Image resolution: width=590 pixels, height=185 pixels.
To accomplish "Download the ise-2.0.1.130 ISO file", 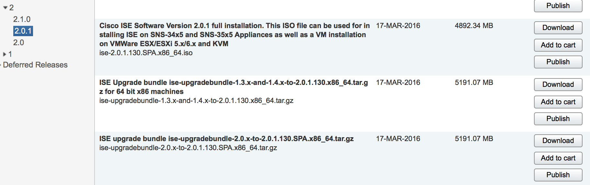I will [x=558, y=28].
